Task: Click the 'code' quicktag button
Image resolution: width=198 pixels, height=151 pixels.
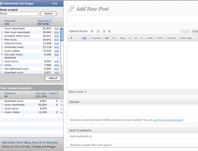Action: point(150,38)
